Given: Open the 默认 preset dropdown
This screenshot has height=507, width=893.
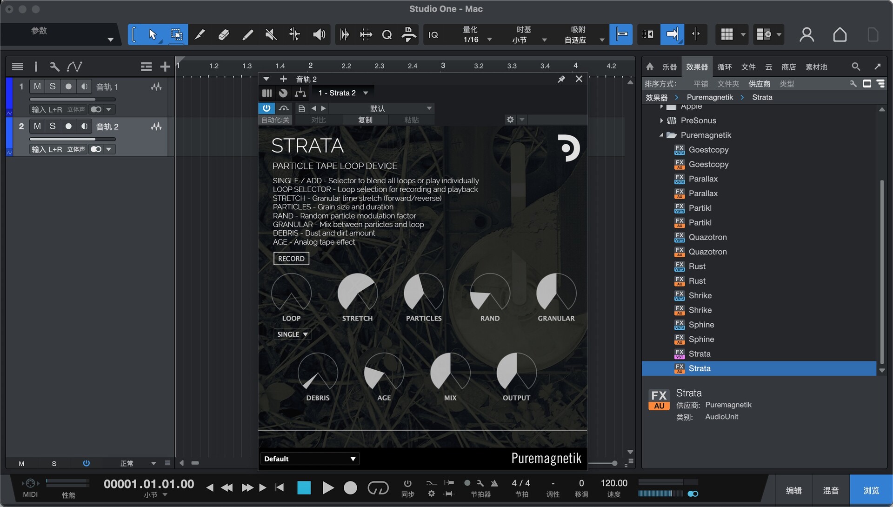Looking at the screenshot, I should (x=381, y=108).
